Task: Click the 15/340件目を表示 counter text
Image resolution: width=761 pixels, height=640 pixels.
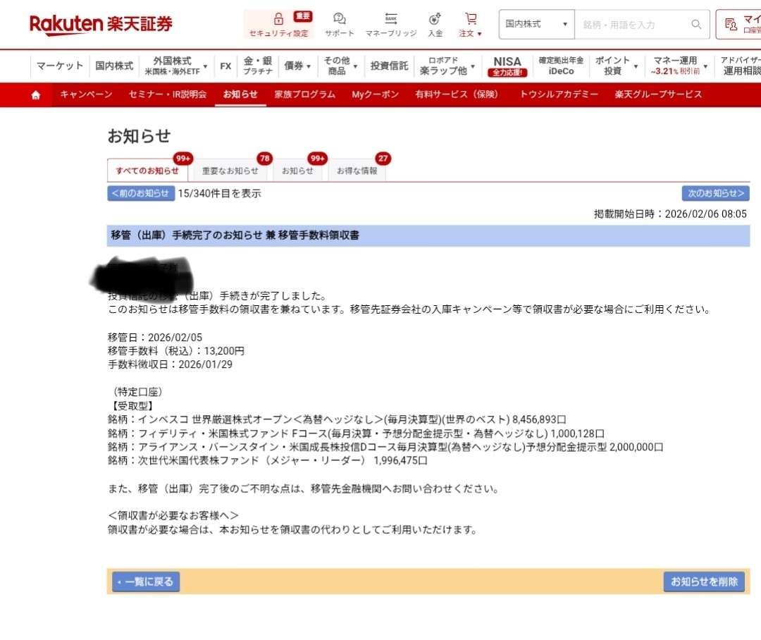Action: coord(219,194)
